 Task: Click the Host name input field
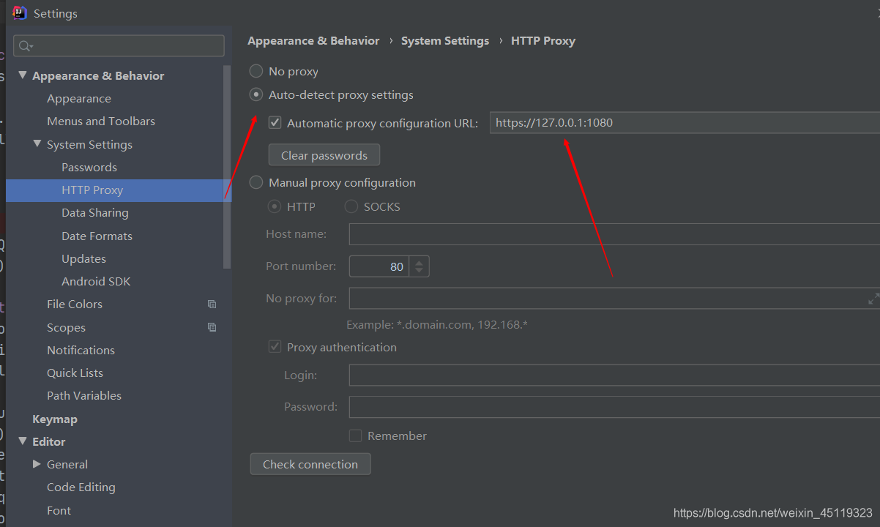click(614, 234)
